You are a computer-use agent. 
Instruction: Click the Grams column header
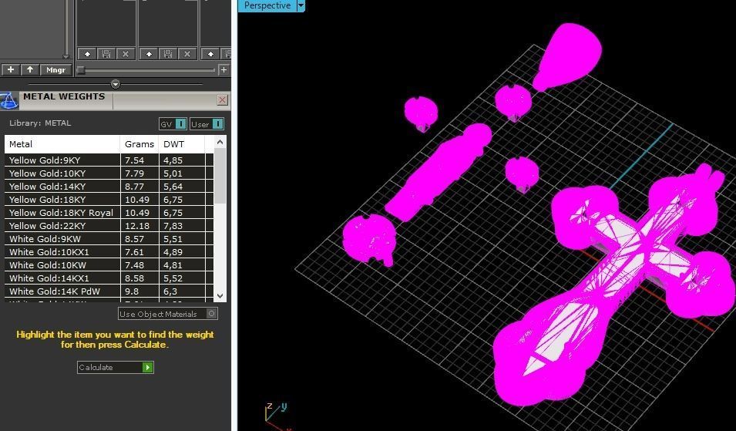pyautogui.click(x=139, y=144)
